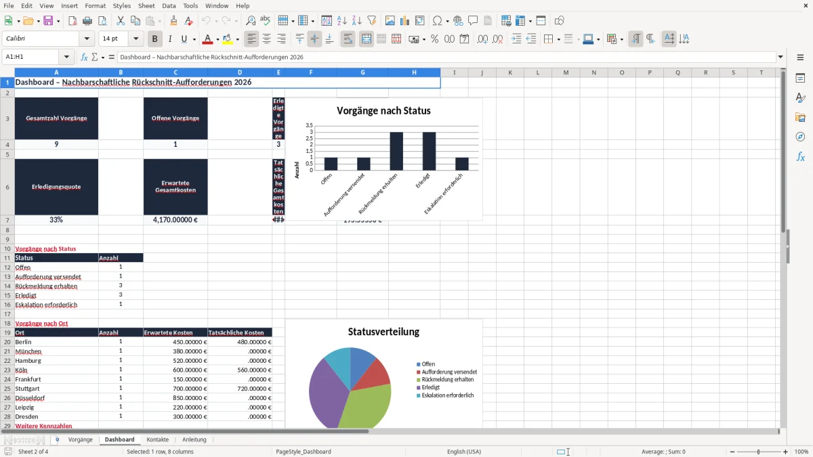The width and height of the screenshot is (813, 457).
Task: Open the sidebar Properties panel icon
Action: point(800,79)
